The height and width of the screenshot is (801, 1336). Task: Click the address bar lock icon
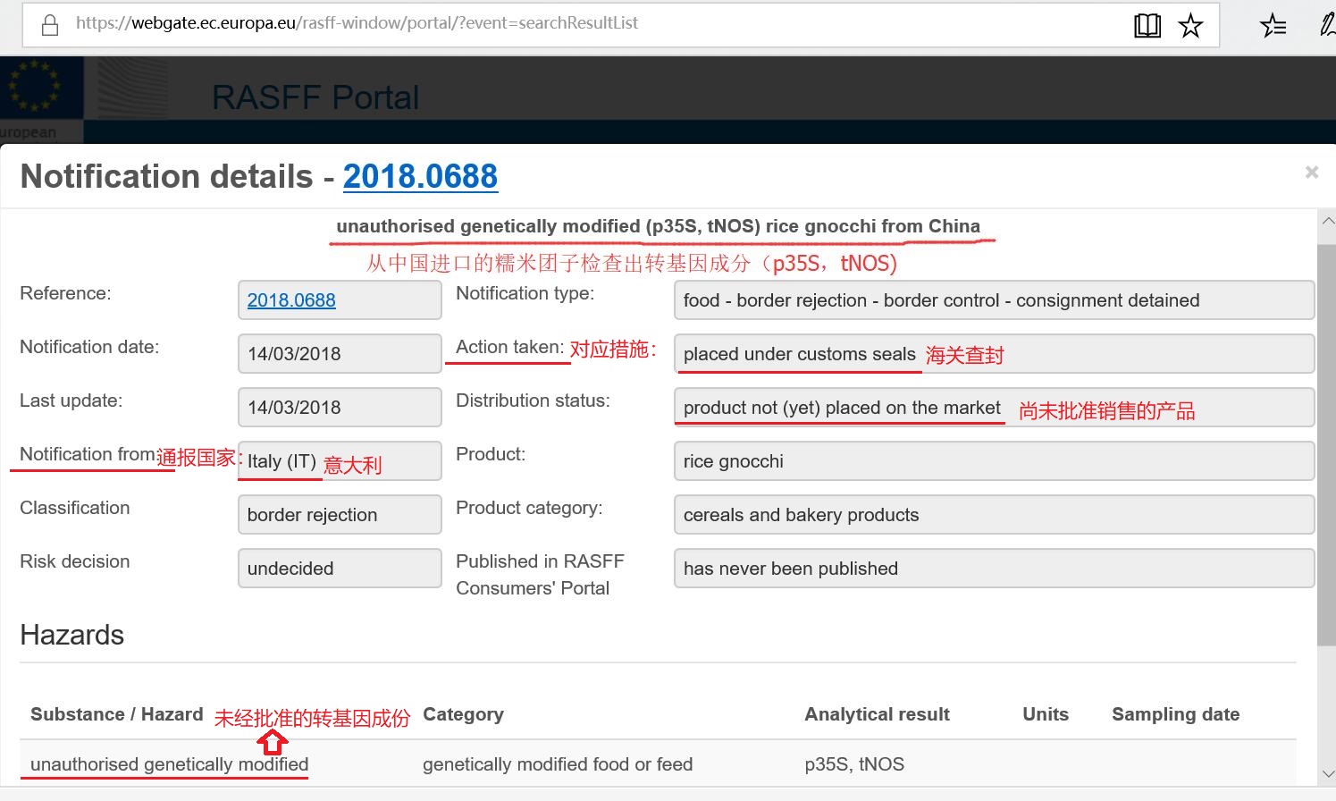(x=51, y=24)
